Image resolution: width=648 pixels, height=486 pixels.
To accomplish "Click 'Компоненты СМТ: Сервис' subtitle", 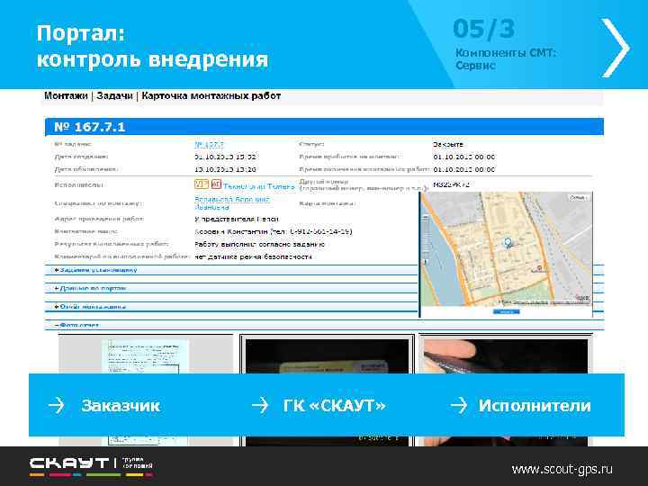I will coord(506,59).
